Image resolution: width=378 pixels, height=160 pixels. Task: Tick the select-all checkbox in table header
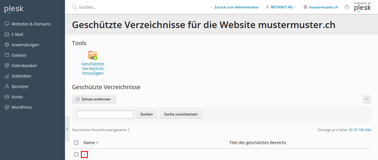[x=76, y=143]
